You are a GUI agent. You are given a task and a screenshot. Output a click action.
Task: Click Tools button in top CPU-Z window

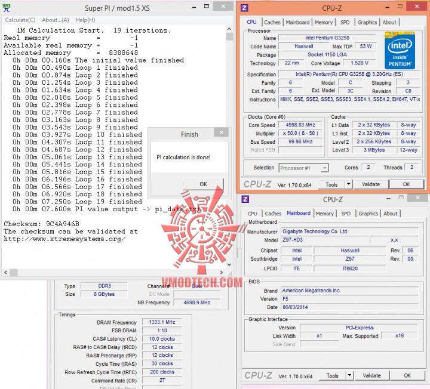tap(331, 184)
